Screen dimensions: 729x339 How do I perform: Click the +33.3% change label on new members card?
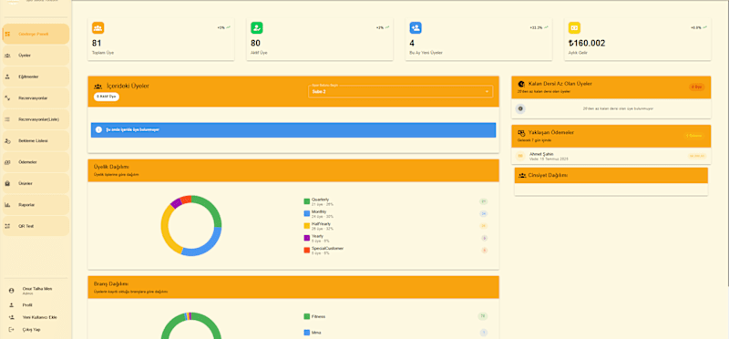click(536, 28)
